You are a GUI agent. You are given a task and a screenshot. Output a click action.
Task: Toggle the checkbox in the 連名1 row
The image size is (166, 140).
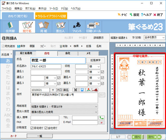(x=103, y=72)
